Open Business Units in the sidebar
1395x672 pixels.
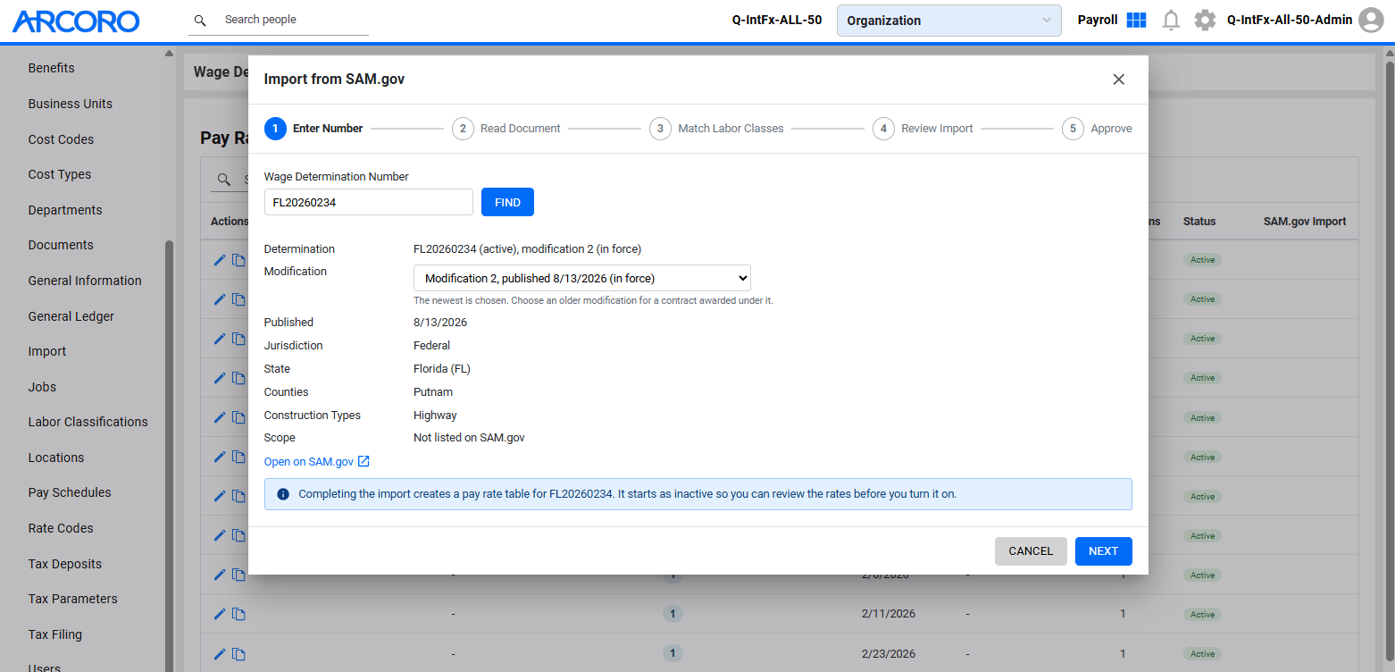[71, 104]
